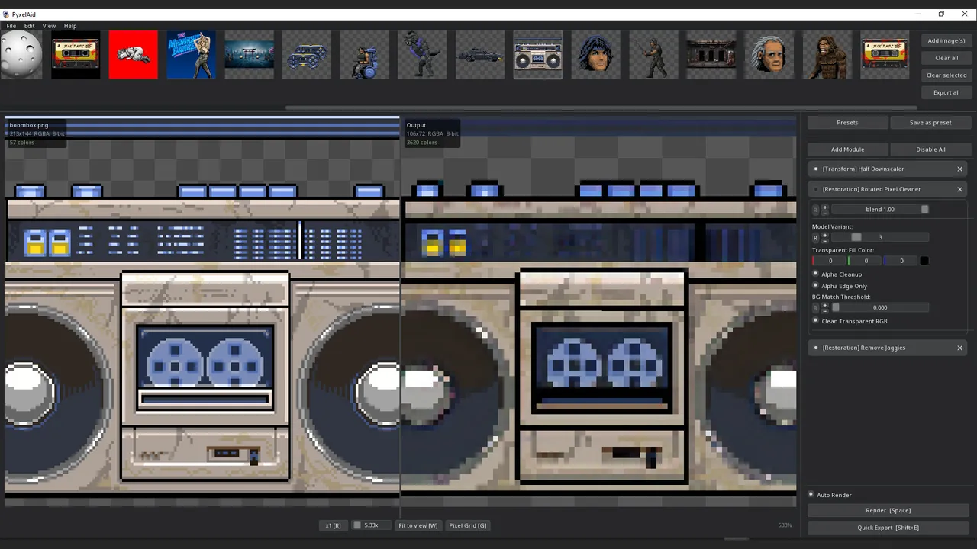Toggle Clean Transparent RGB option
The image size is (977, 549).
(x=816, y=321)
